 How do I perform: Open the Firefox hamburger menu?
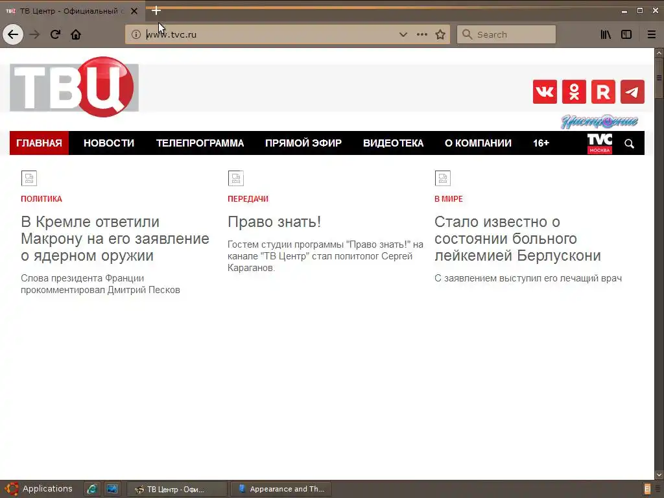[651, 34]
